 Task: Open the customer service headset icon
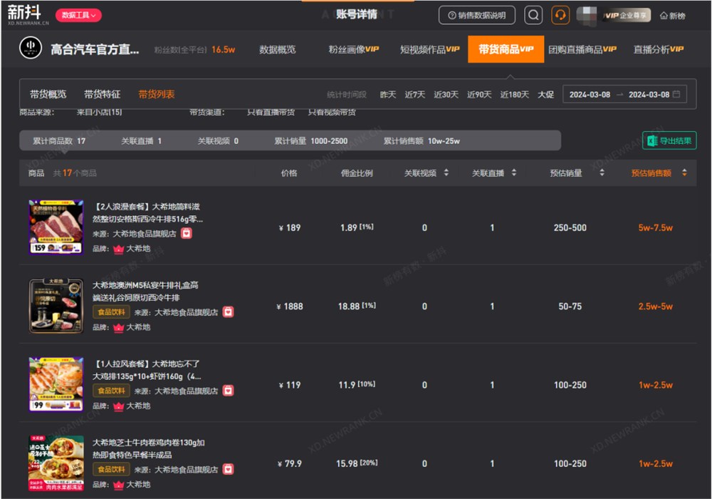[560, 15]
